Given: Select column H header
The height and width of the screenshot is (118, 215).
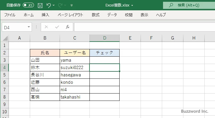Looking at the screenshot, I should 194,38.
